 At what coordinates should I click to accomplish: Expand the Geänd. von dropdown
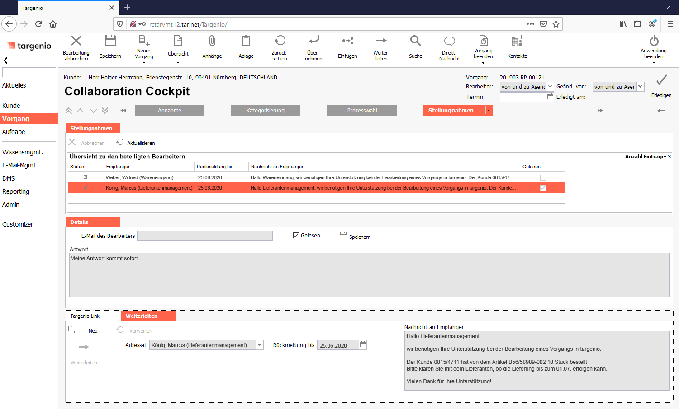[641, 87]
